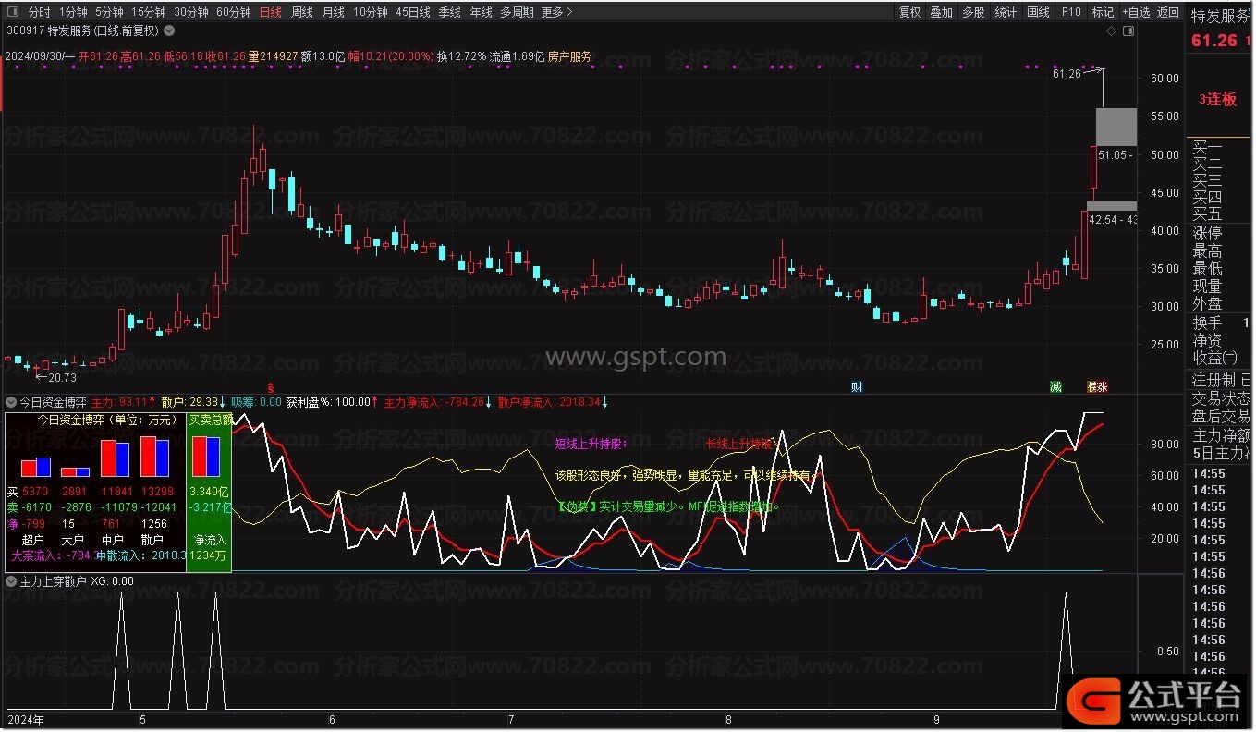The image size is (1256, 732).
Task: Click the 买卖总额 green panel header
Action: pyautogui.click(x=210, y=419)
